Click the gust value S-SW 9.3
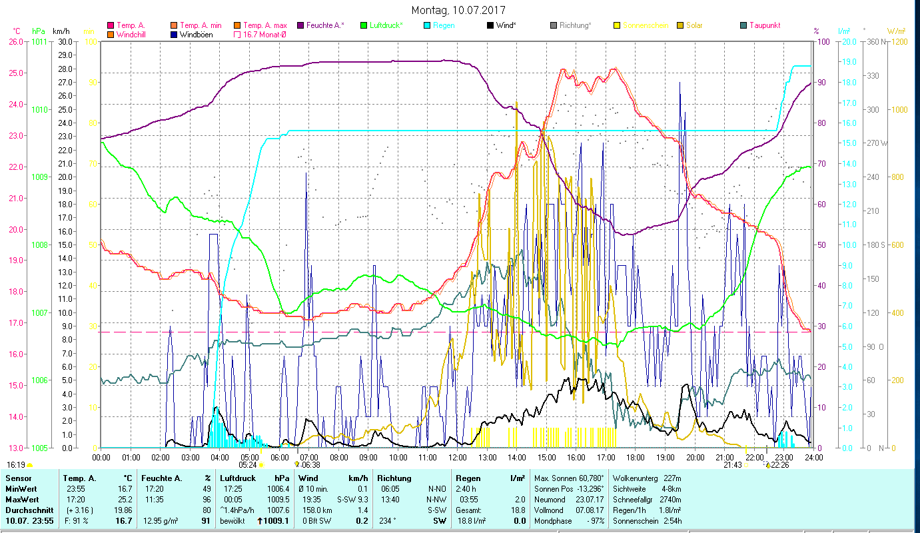 coord(352,499)
